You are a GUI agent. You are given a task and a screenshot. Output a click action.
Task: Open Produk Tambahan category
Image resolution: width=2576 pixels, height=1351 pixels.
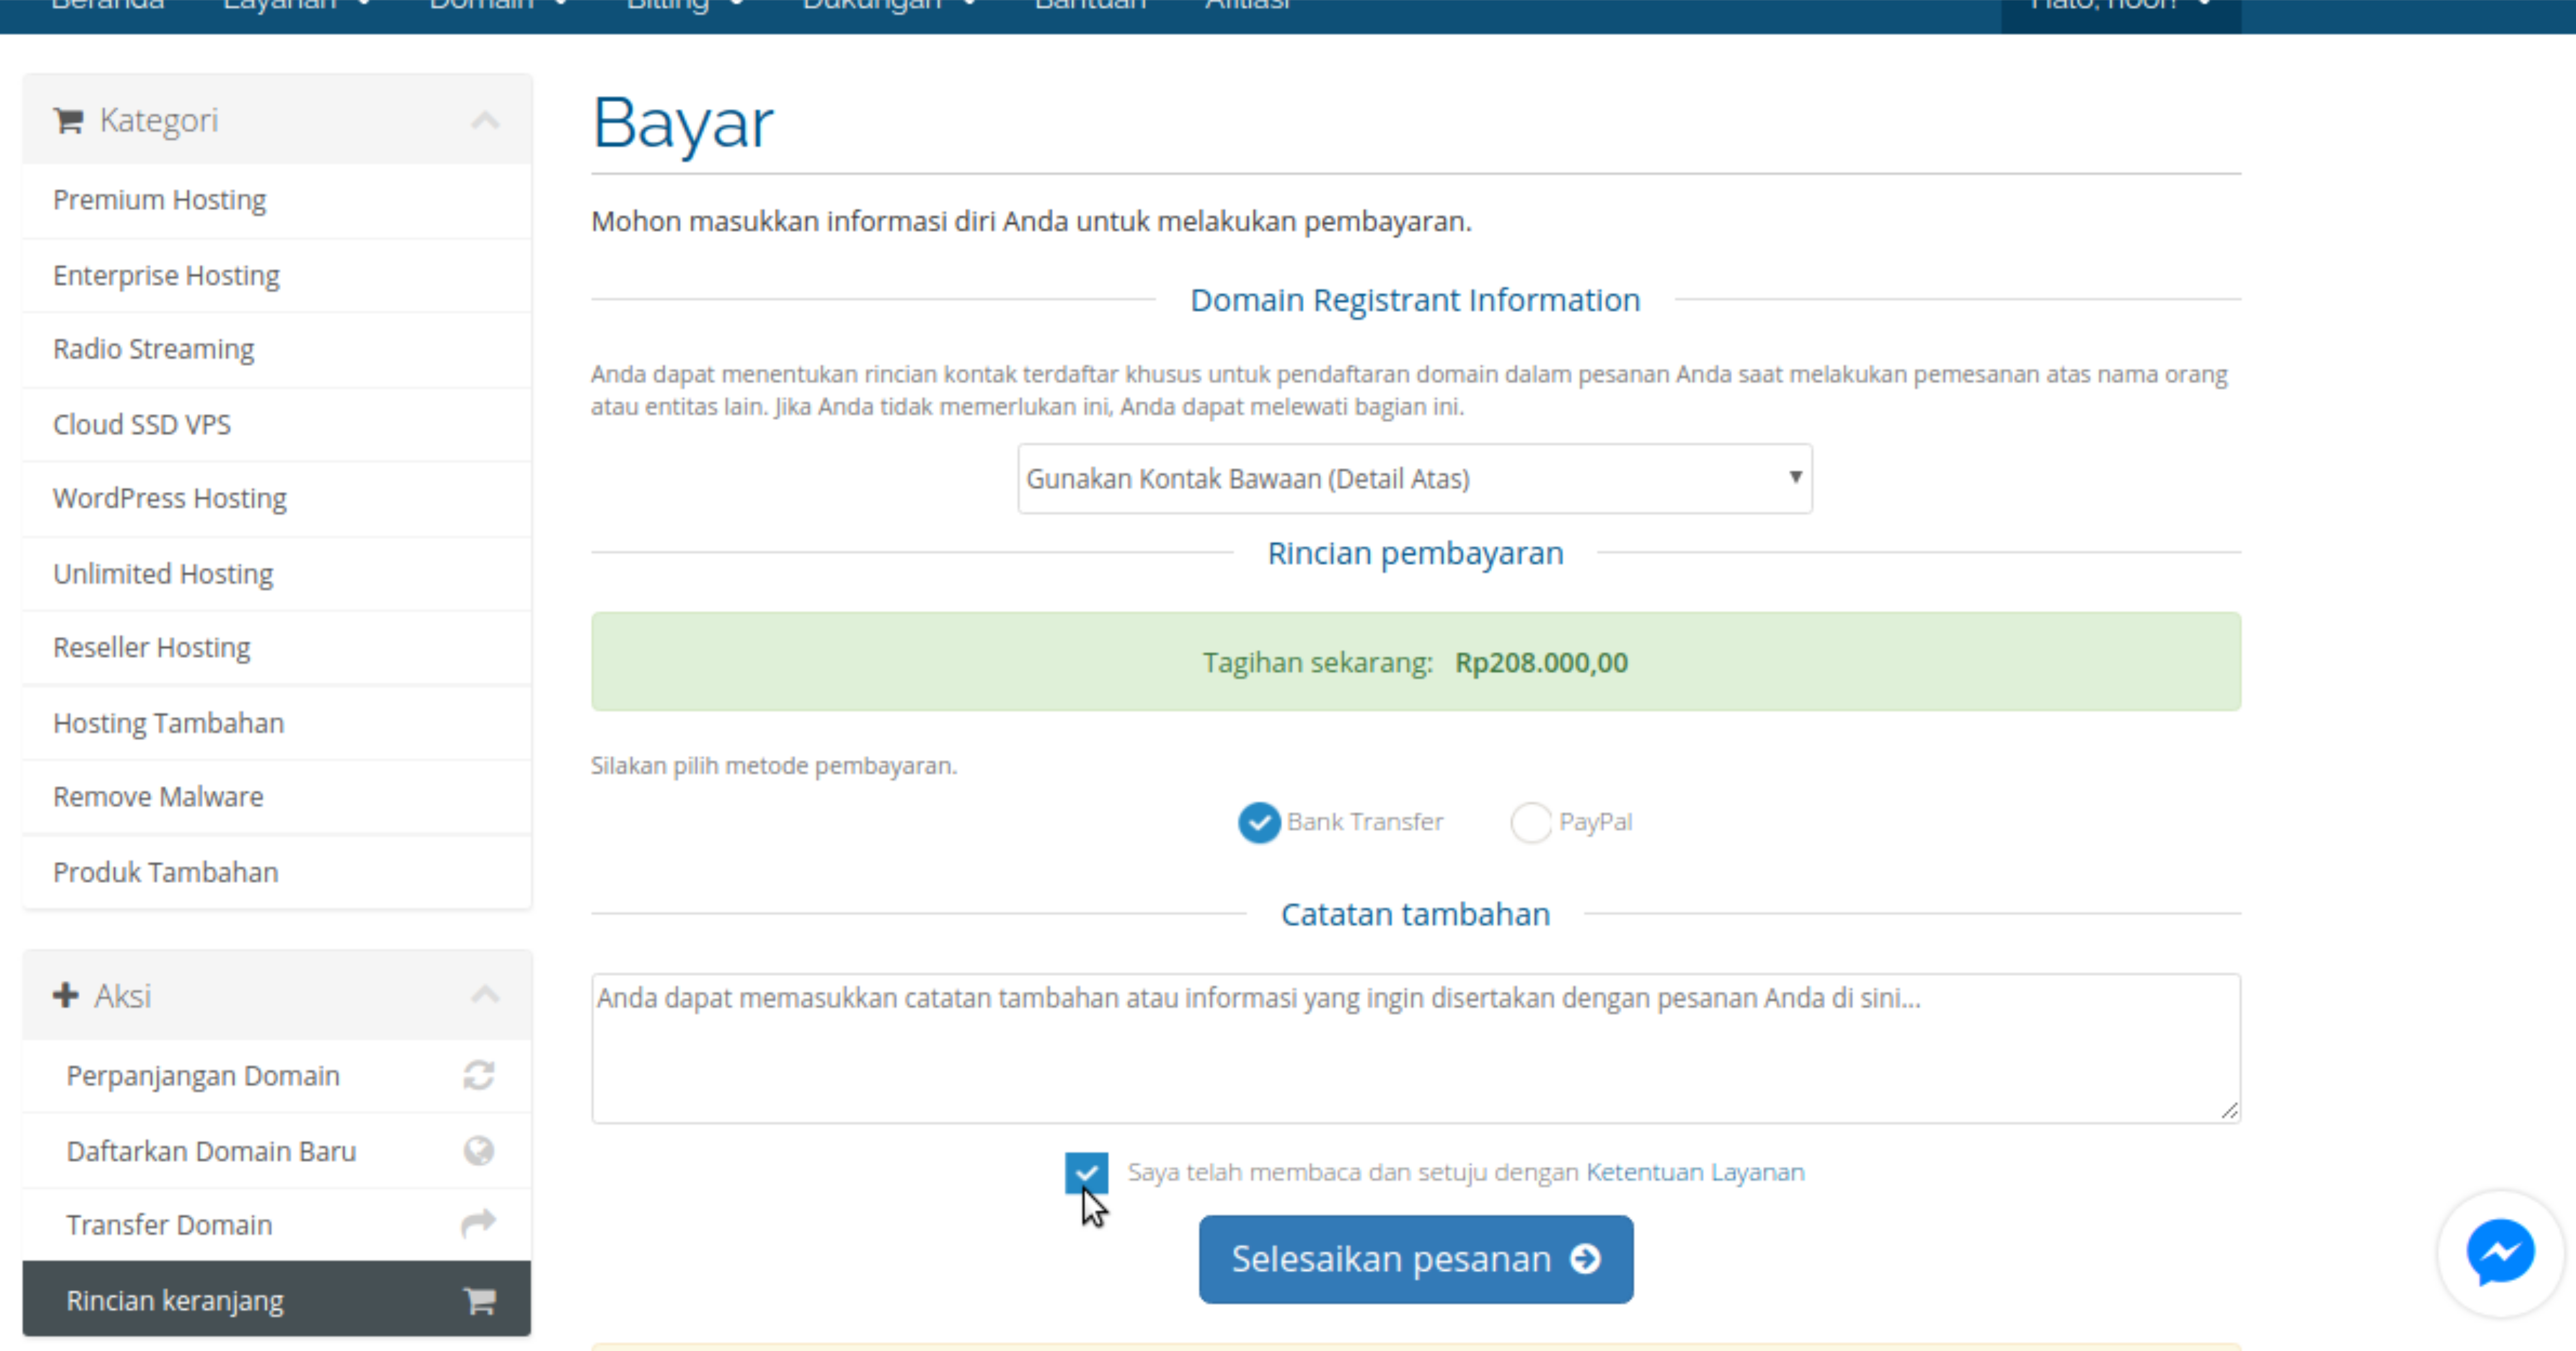(x=277, y=872)
